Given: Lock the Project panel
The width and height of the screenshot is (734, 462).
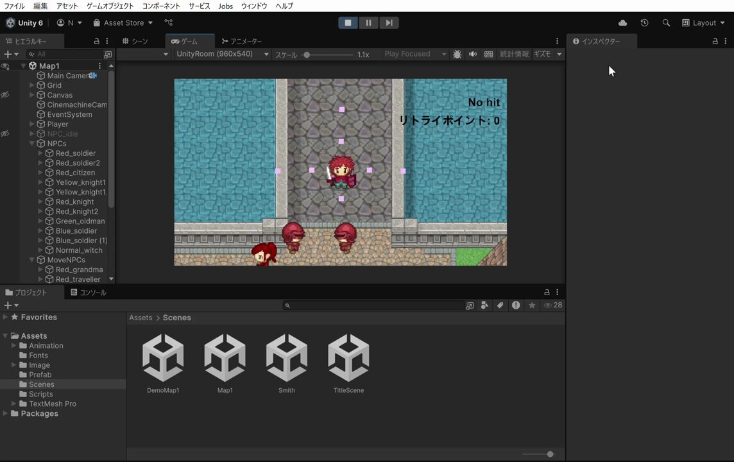Looking at the screenshot, I should (546, 292).
